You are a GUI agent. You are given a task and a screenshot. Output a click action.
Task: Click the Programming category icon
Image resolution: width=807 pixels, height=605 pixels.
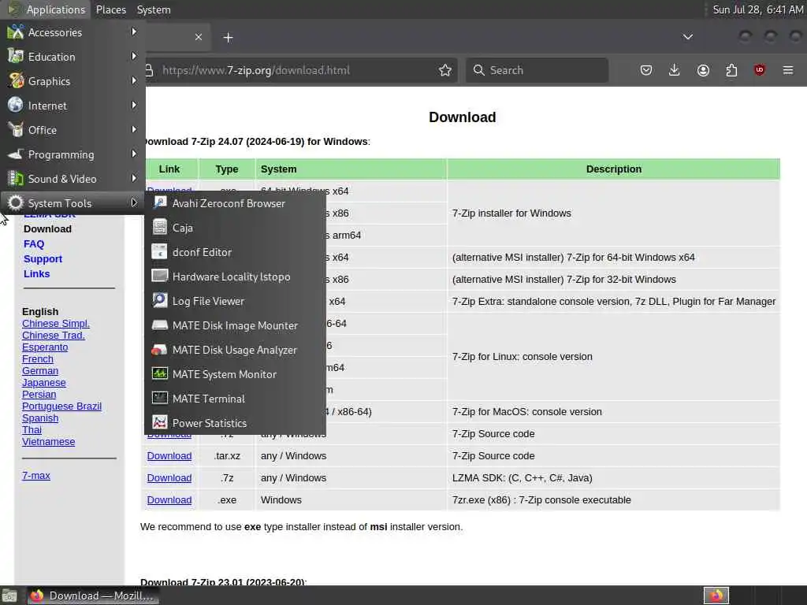pyautogui.click(x=16, y=154)
